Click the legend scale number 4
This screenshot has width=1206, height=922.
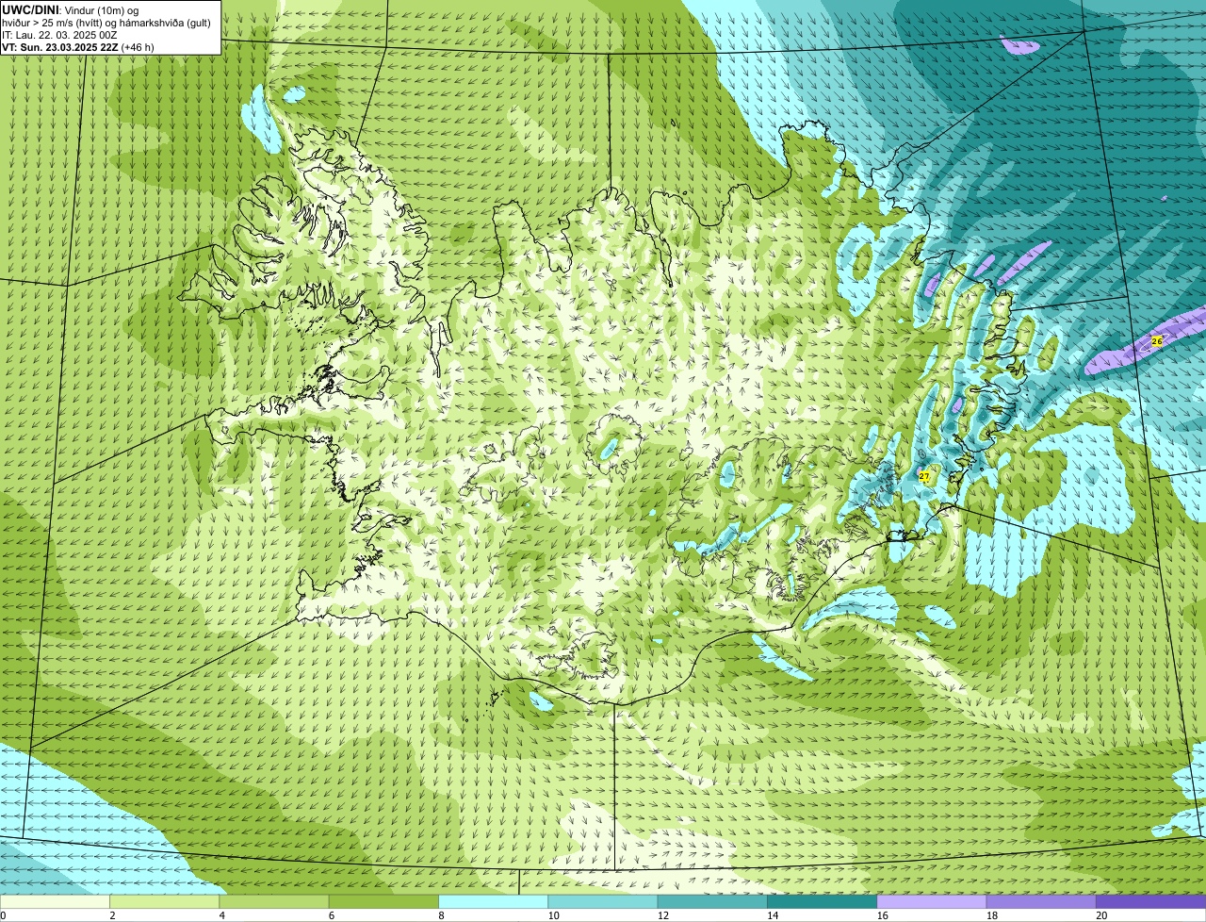tap(221, 915)
